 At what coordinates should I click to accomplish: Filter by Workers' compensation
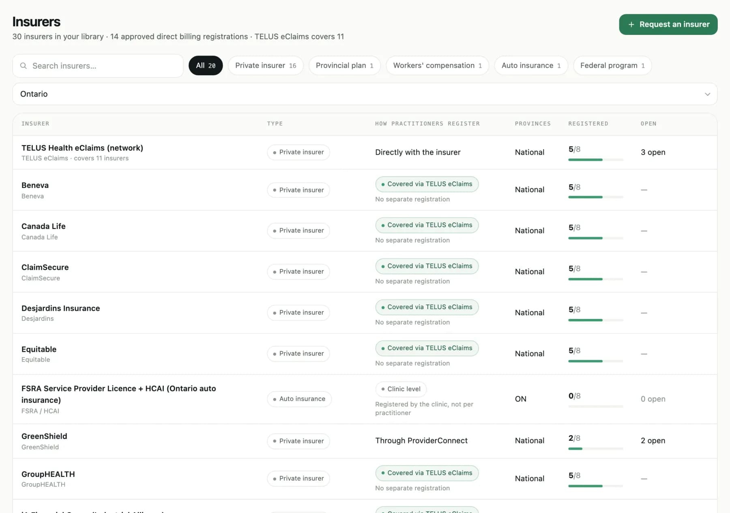[x=437, y=66]
